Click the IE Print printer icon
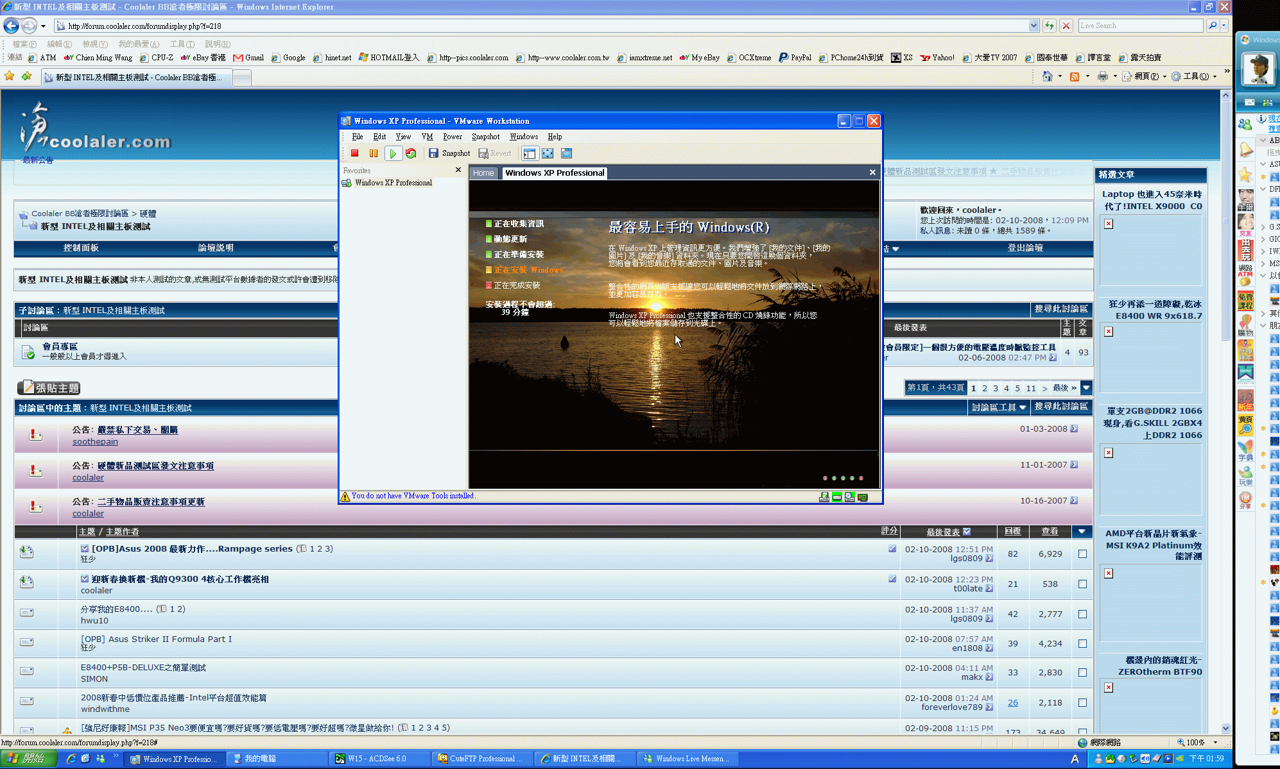This screenshot has width=1280, height=769. (1102, 76)
